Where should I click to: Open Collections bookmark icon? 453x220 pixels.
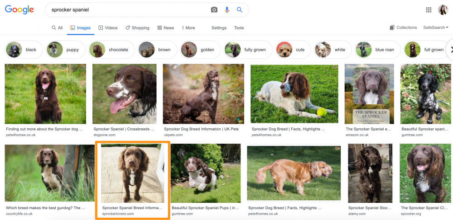tap(392, 28)
